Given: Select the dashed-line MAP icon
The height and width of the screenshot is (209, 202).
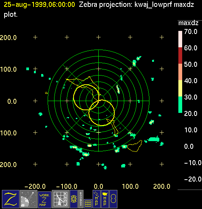Looking at the screenshot, I should 96,199.
